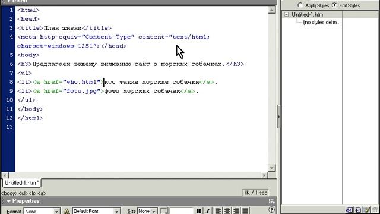Collapse the Properties panel triangle

[9, 201]
